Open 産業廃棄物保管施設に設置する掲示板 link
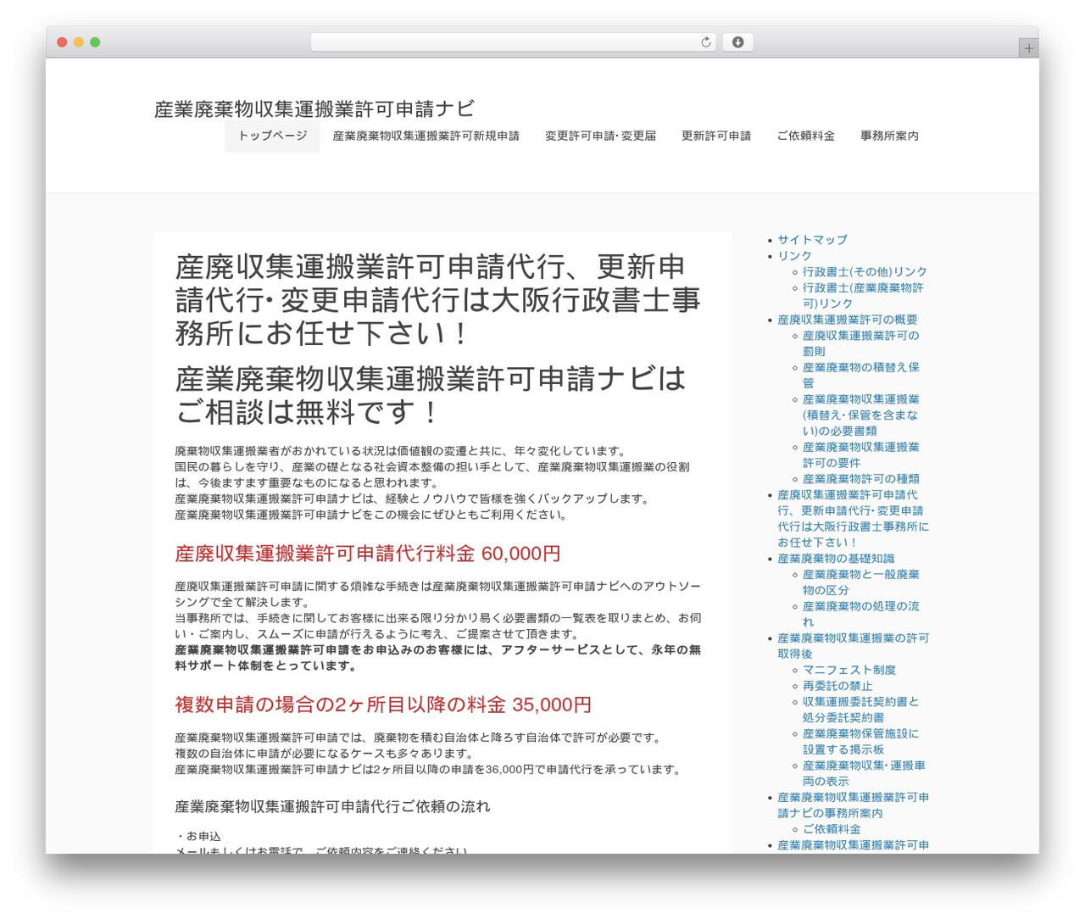The height and width of the screenshot is (919, 1085). [x=861, y=742]
